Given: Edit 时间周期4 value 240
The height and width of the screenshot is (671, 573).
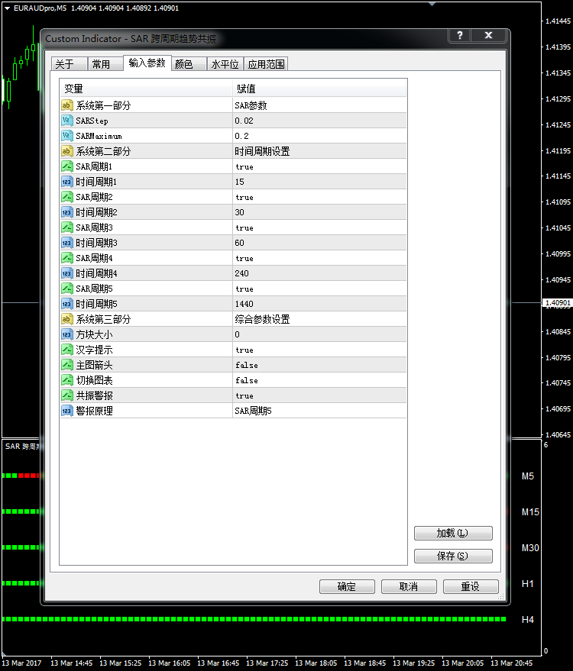Looking at the screenshot, I should pos(319,273).
